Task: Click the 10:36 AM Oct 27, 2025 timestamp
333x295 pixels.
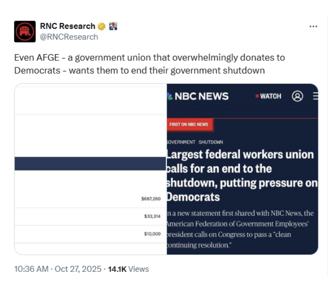Action: (x=58, y=269)
